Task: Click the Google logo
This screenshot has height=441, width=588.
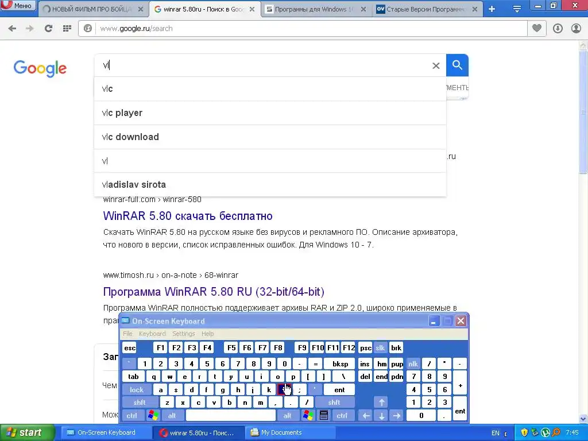Action: point(40,68)
